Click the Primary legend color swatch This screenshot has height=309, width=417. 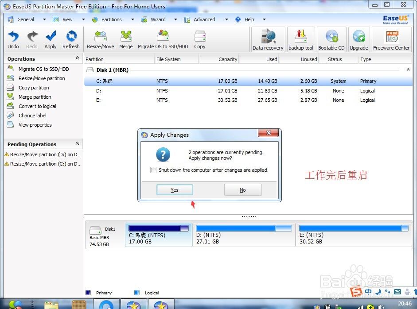click(x=88, y=293)
